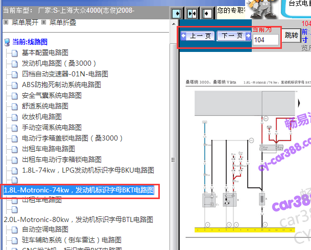
Task: Open 基本配置电路图
Action: point(45,52)
